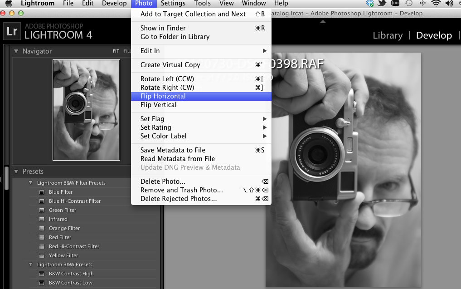The height and width of the screenshot is (289, 461).
Task: Click the Navigator preview thumbnail
Action: (86, 110)
